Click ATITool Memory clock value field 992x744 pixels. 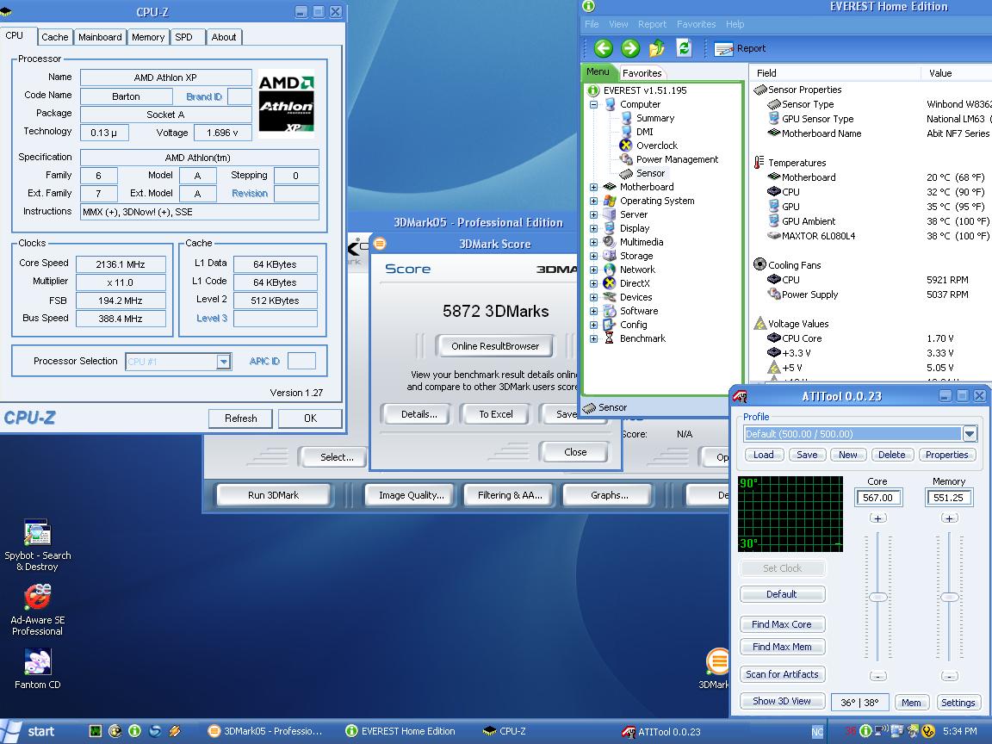click(948, 498)
